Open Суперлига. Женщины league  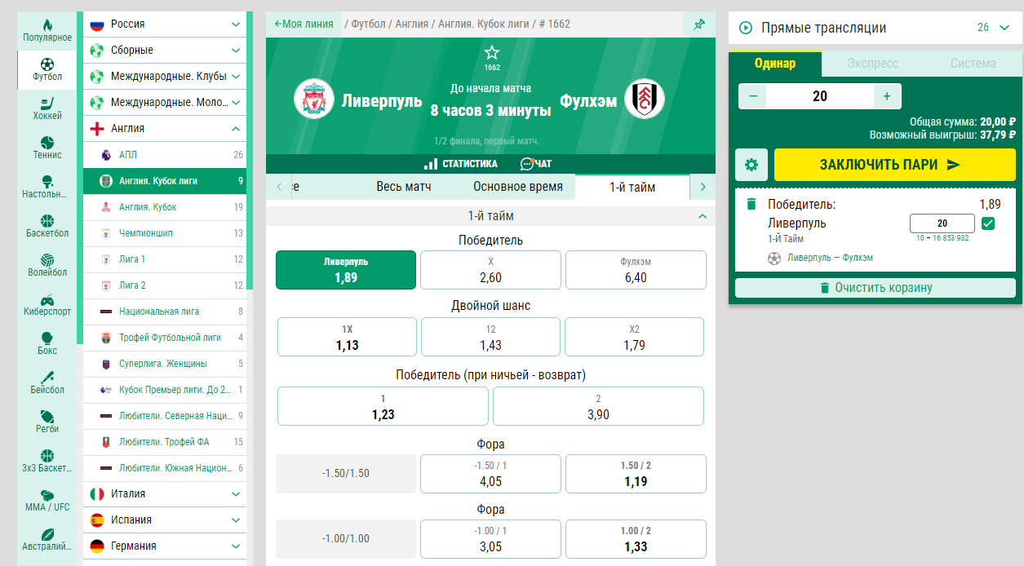pyautogui.click(x=165, y=364)
